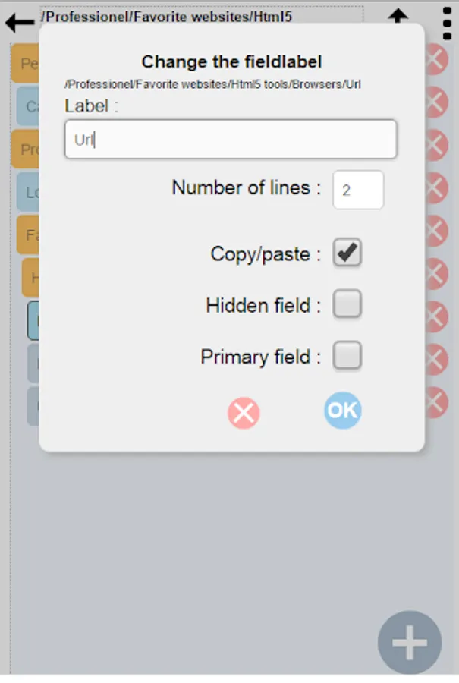
Task: Tap the back arrow at top left
Action: [x=18, y=21]
